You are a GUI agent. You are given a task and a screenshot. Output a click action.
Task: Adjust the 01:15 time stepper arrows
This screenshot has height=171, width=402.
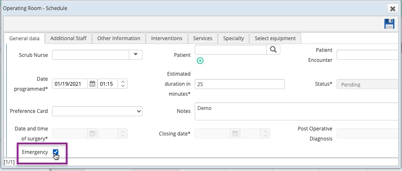coord(123,84)
